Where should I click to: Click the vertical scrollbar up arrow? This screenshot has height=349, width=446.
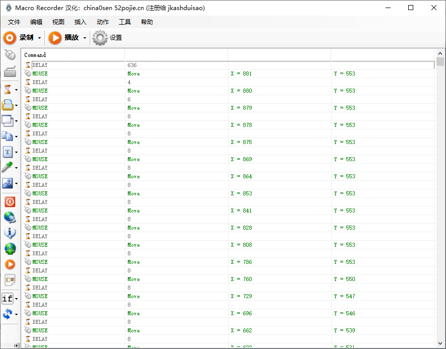coord(440,53)
